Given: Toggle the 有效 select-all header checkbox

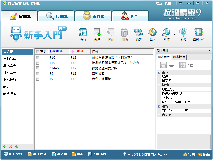Looking at the screenshot, I should point(38,51).
